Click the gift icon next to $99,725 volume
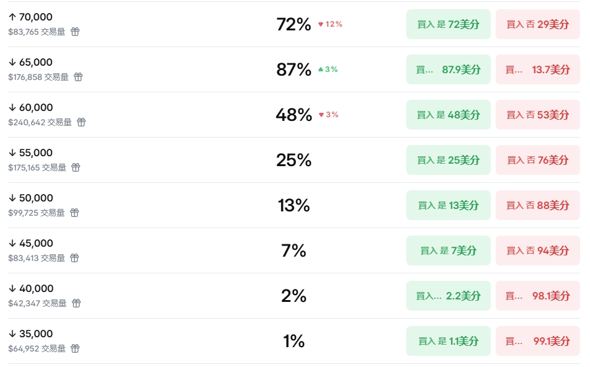This screenshot has height=367, width=590. point(74,213)
